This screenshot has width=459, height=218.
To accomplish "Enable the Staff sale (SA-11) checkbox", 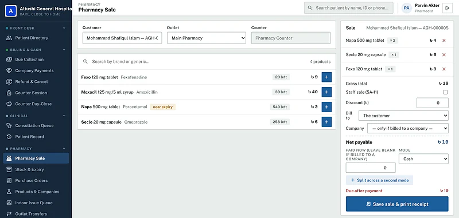I will pos(445,92).
